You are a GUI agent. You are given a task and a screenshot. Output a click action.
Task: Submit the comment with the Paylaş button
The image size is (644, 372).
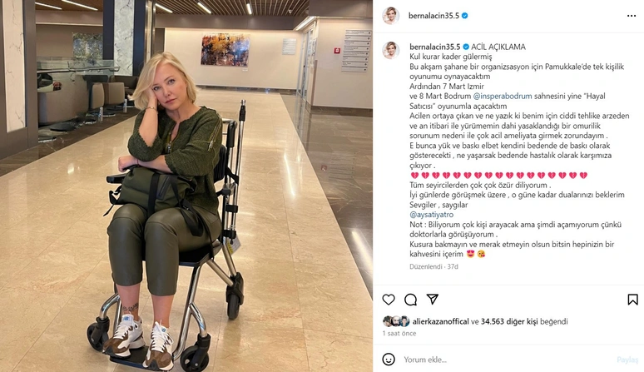pyautogui.click(x=627, y=360)
